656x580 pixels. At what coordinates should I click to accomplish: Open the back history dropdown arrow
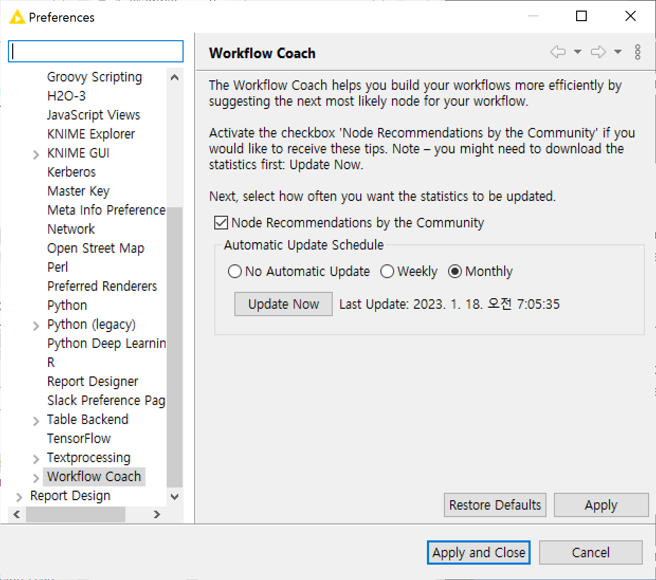tap(578, 52)
